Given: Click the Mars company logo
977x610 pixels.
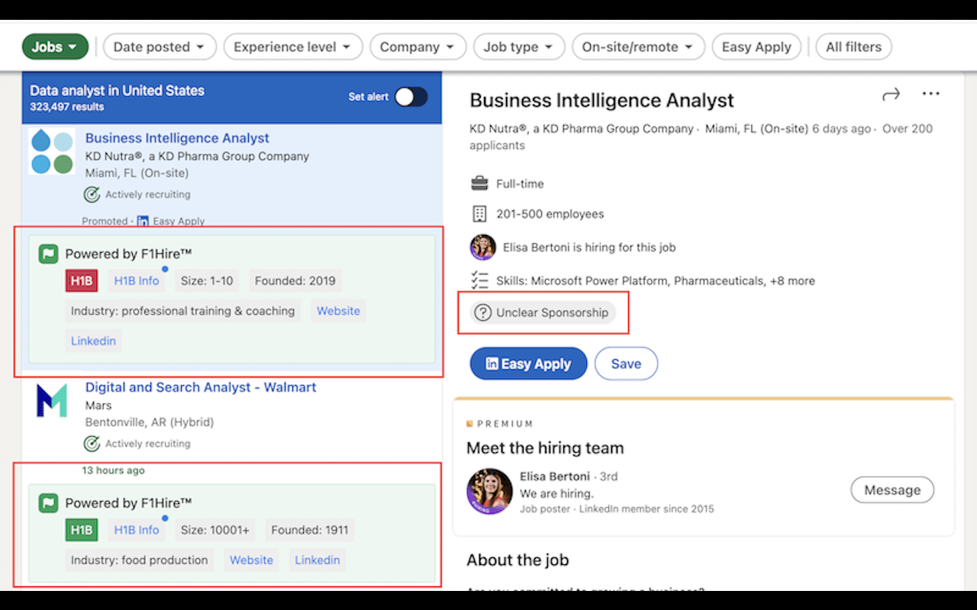Looking at the screenshot, I should point(51,400).
